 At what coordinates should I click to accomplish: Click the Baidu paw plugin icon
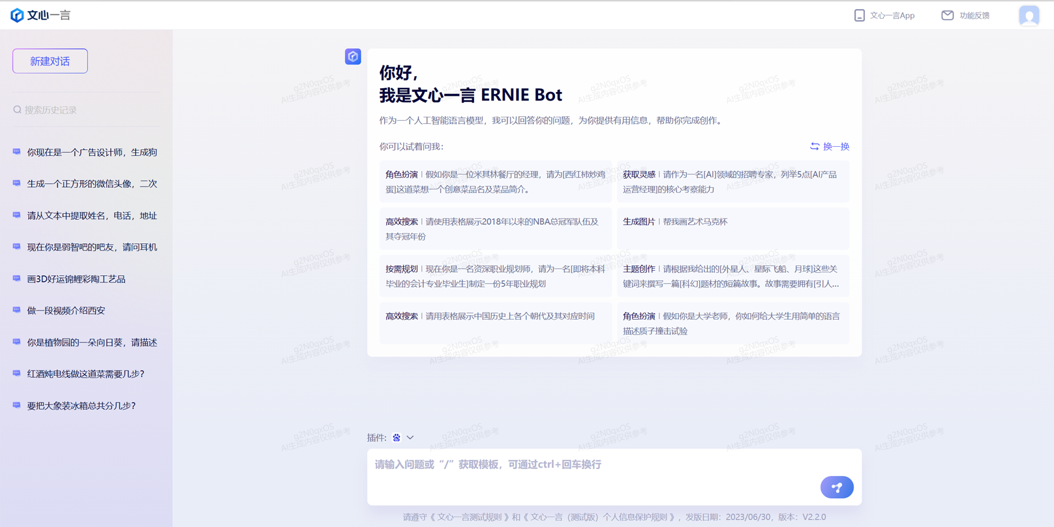pyautogui.click(x=397, y=438)
